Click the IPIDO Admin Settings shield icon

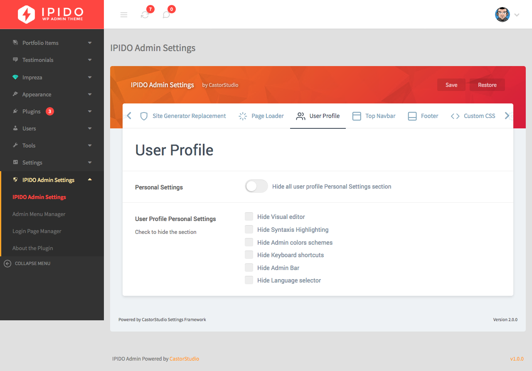[15, 180]
